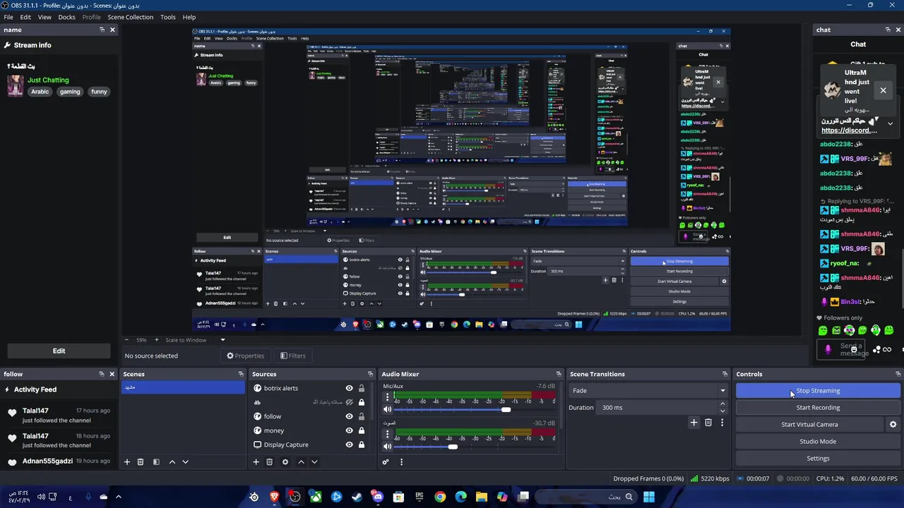Open virtual camera settings gear
The height and width of the screenshot is (508, 904).
click(893, 425)
